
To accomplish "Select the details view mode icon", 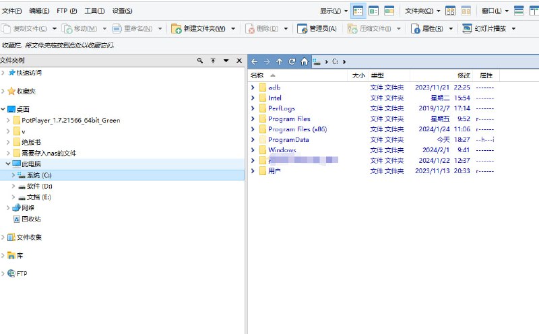I will [358, 11].
